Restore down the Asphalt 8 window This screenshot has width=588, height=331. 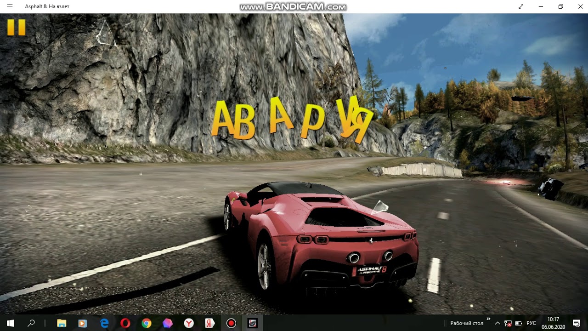561,6
